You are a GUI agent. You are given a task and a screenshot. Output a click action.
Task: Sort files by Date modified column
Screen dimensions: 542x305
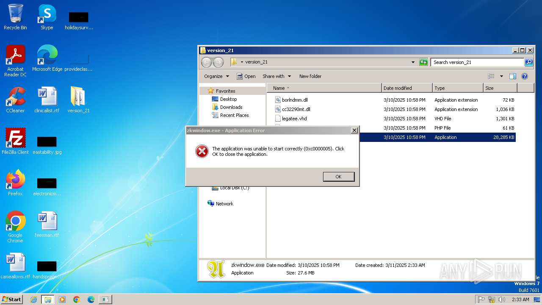click(x=407, y=88)
